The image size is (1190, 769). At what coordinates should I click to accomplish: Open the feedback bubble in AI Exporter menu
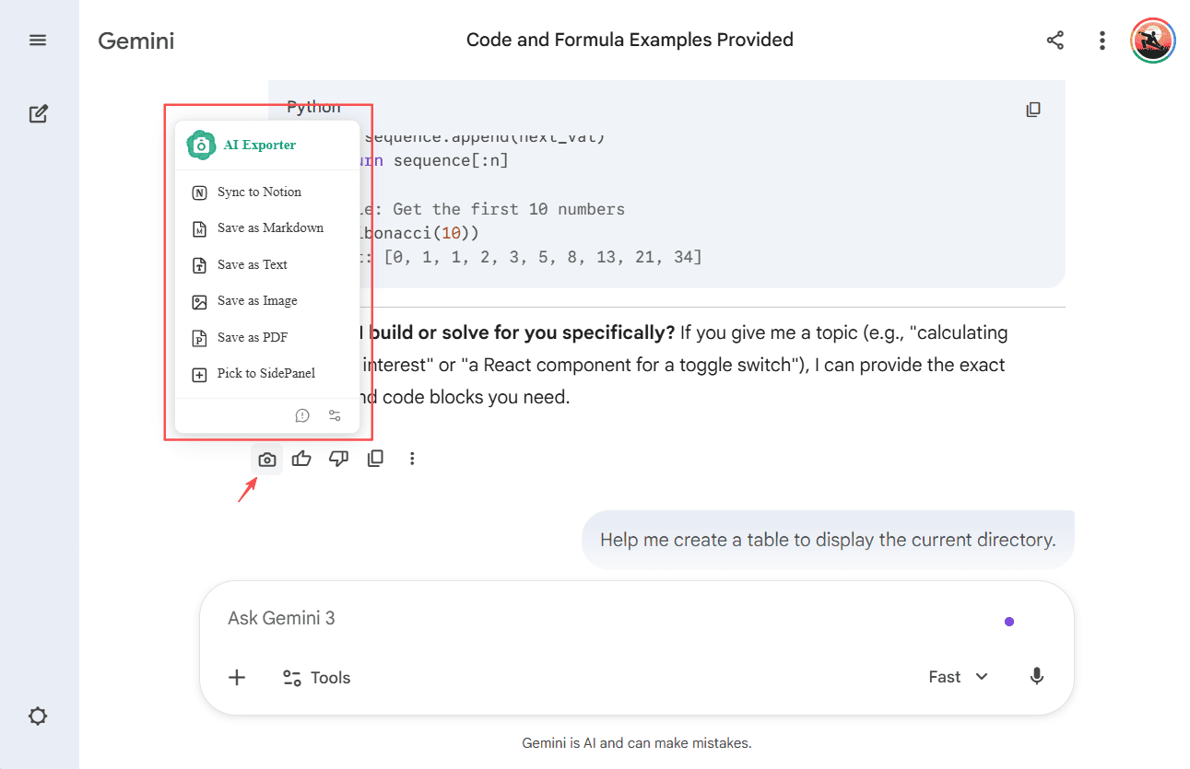302,415
